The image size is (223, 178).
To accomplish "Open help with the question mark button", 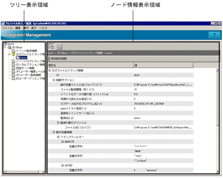I will pyautogui.click(x=214, y=35).
